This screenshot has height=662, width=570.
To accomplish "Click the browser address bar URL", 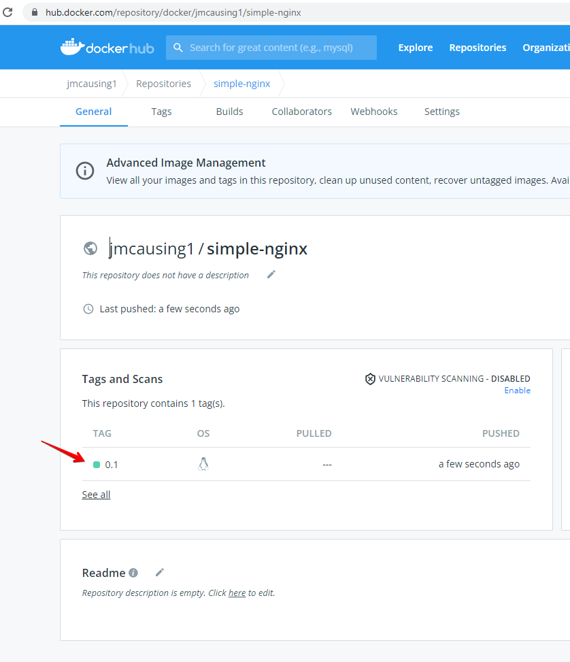I will pos(173,13).
